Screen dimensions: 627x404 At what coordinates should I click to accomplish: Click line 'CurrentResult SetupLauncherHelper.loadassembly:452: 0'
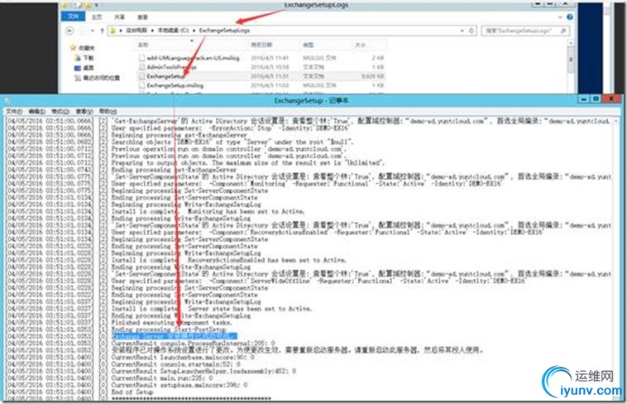[203, 371]
